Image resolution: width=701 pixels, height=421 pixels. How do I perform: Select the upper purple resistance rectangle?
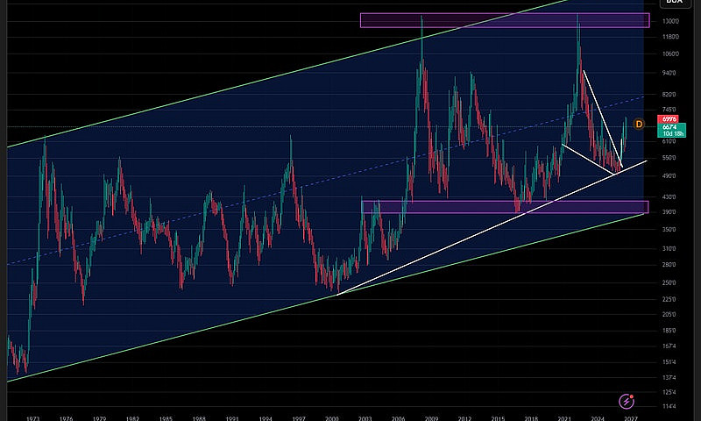pos(505,20)
